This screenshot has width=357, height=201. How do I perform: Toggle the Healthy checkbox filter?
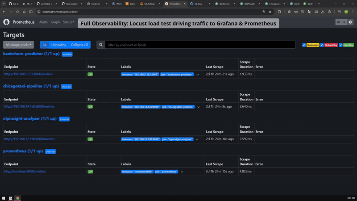pos(340,45)
